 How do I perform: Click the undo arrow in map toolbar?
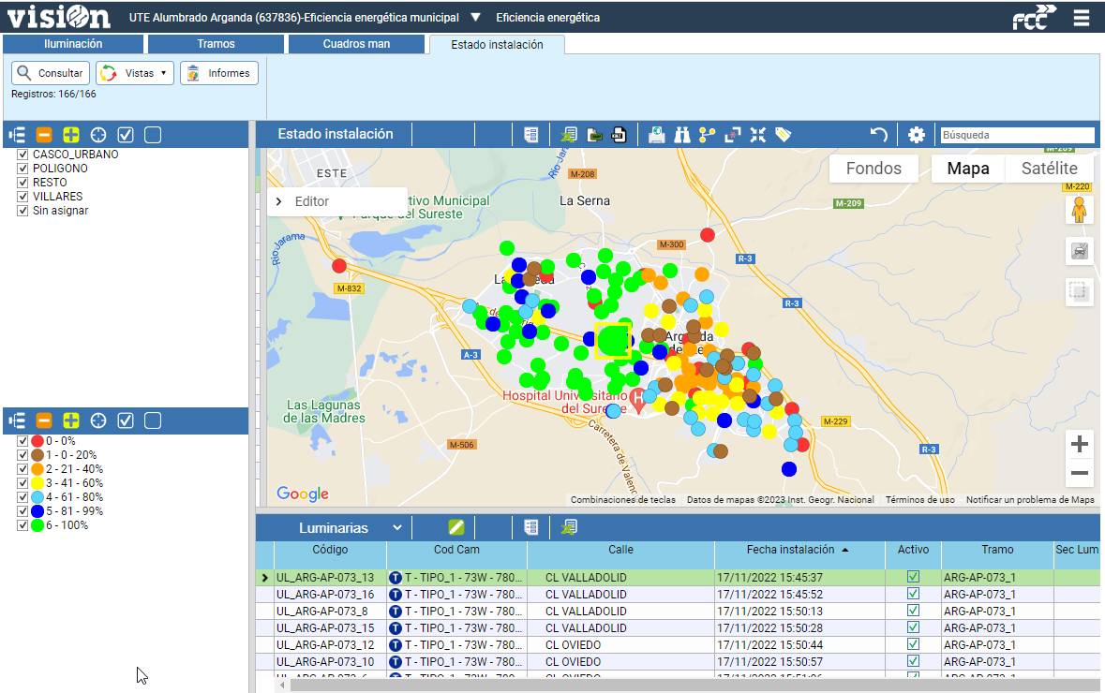(x=878, y=135)
